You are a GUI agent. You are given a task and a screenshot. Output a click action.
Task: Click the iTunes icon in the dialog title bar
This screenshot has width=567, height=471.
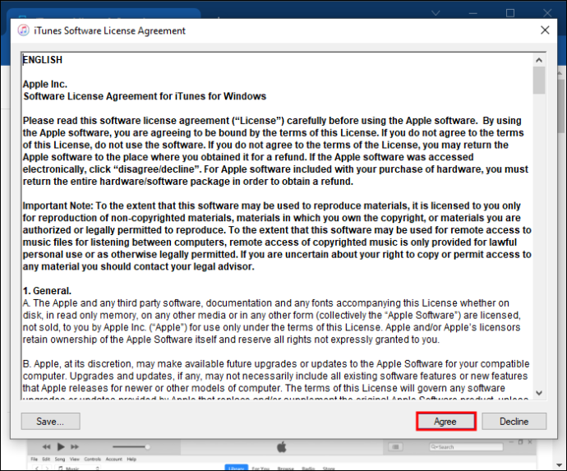coord(24,30)
